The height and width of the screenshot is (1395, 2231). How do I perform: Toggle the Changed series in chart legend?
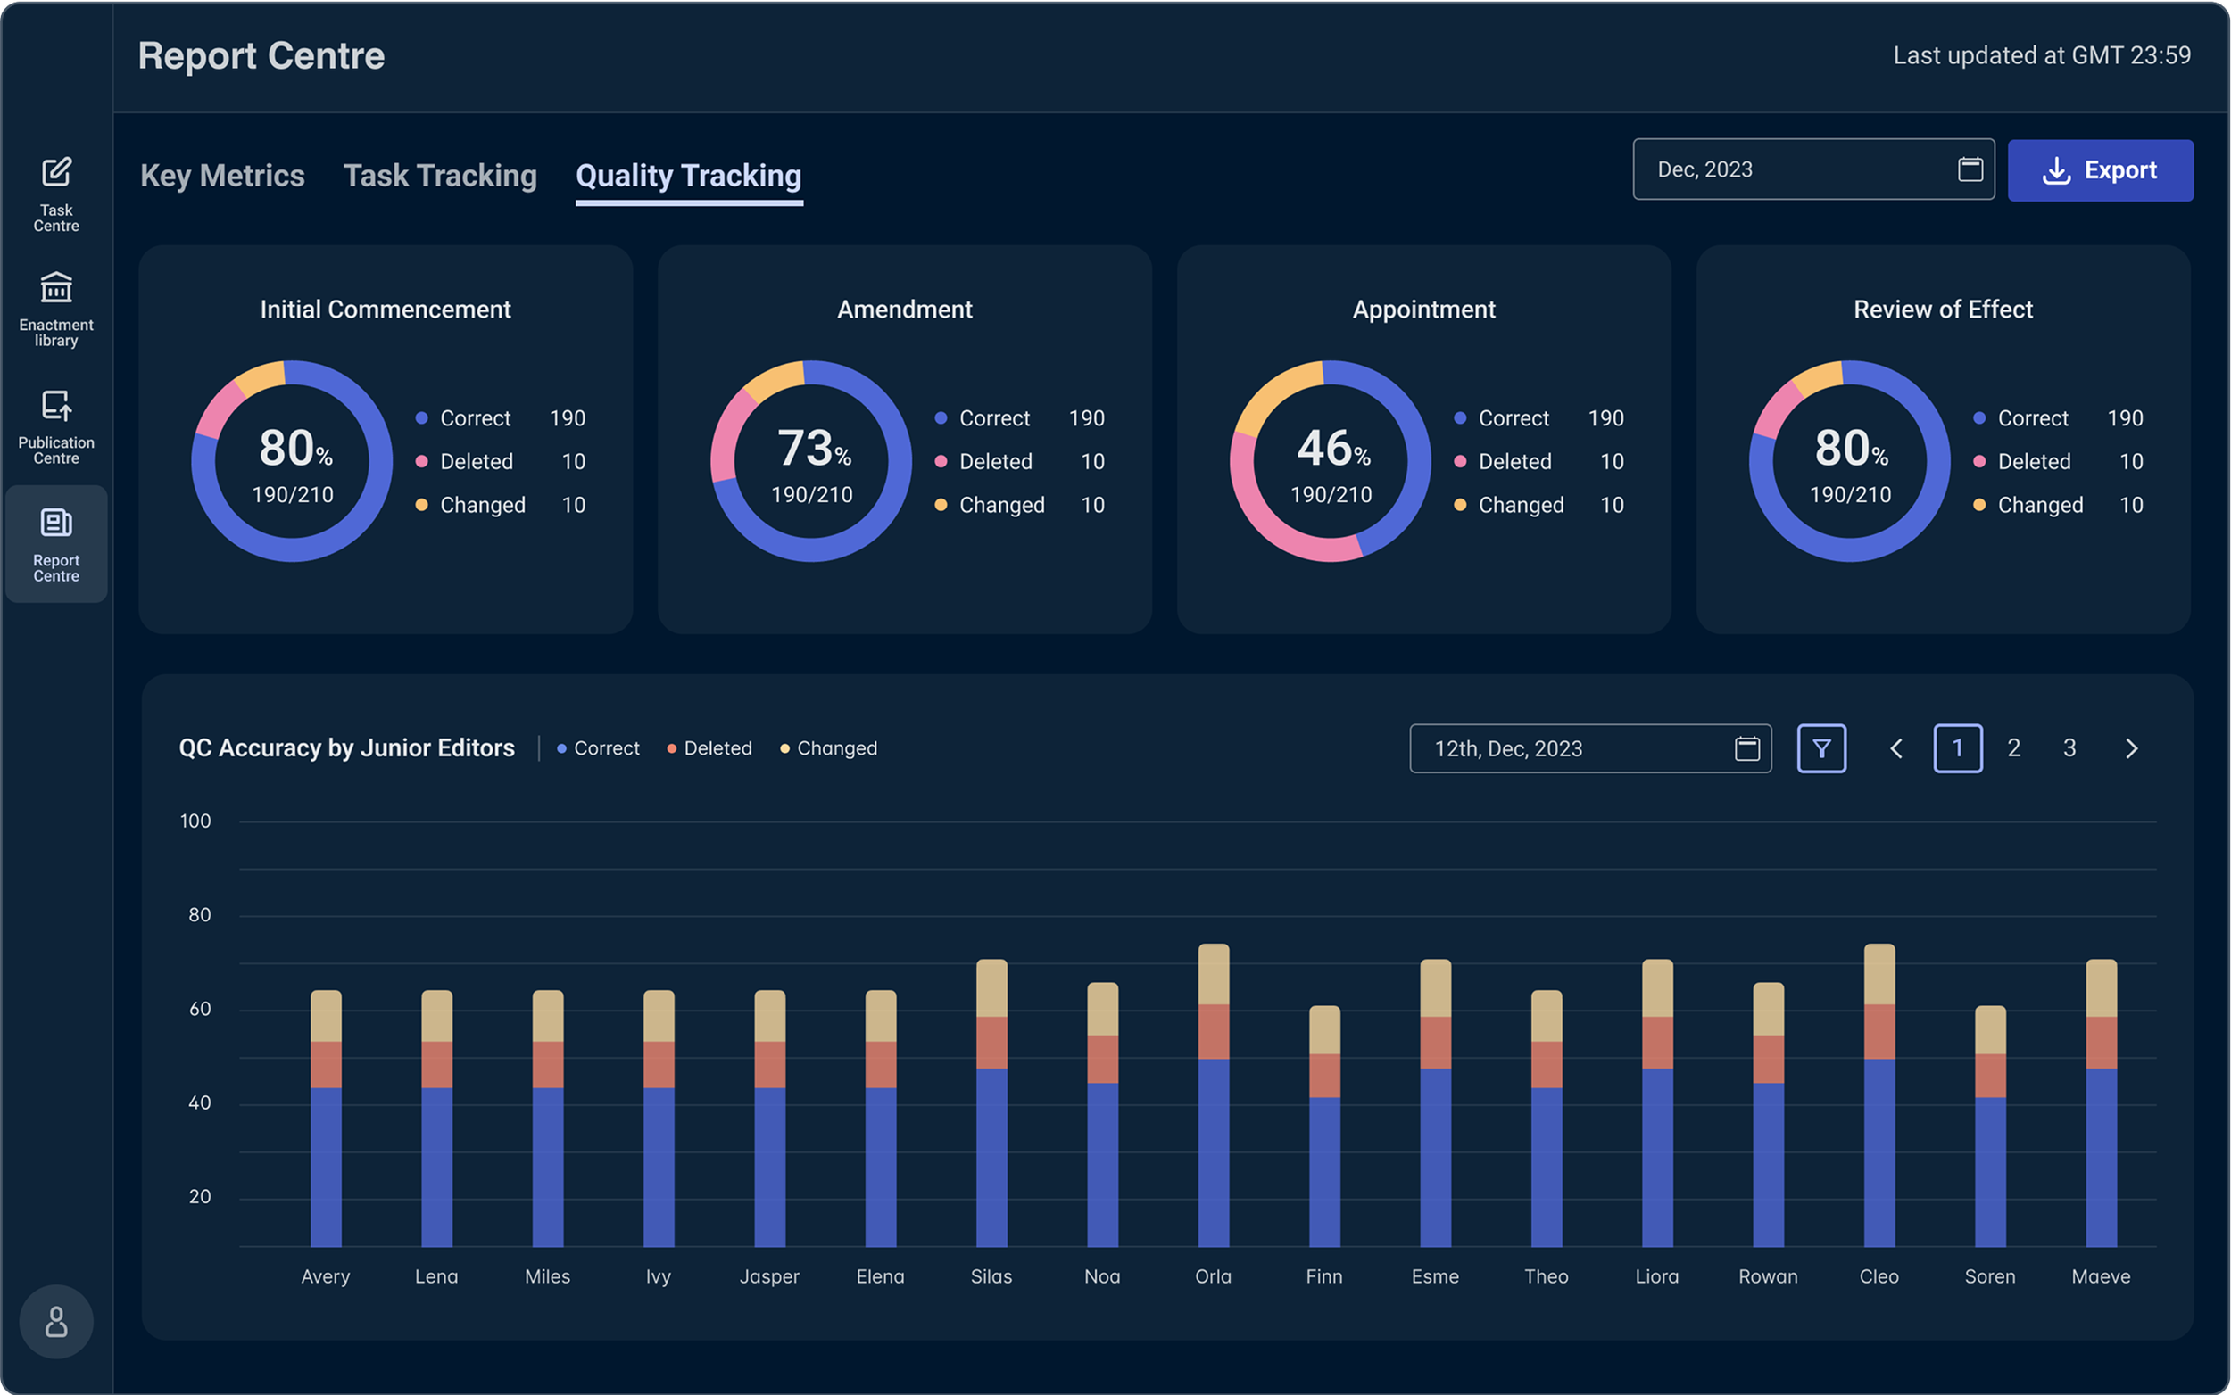point(829,748)
